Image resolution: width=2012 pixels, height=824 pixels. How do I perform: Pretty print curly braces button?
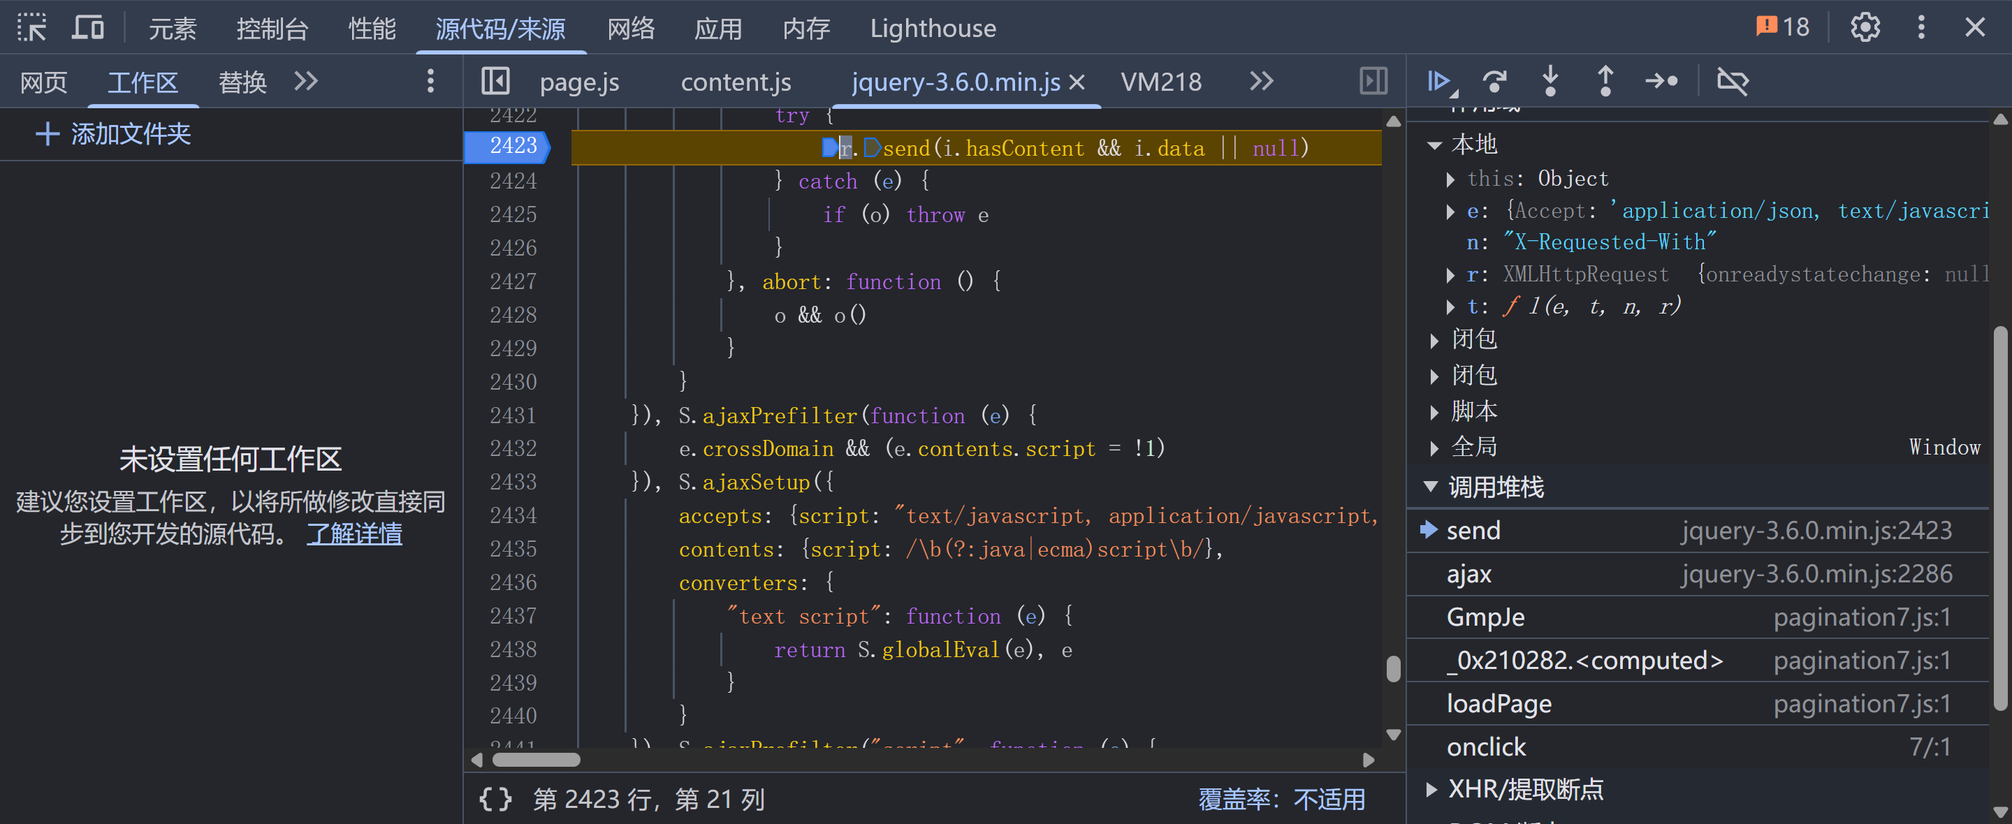point(495,799)
